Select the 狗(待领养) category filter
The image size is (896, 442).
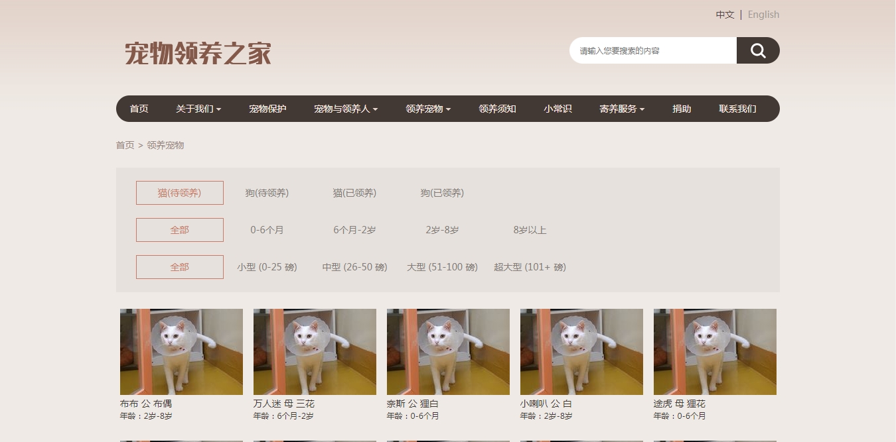click(x=267, y=193)
